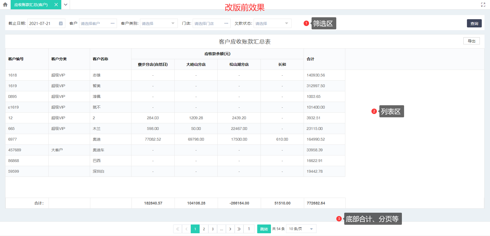Click the 客户编号 column header
Screen dimensions: 490x236
click(27, 59)
